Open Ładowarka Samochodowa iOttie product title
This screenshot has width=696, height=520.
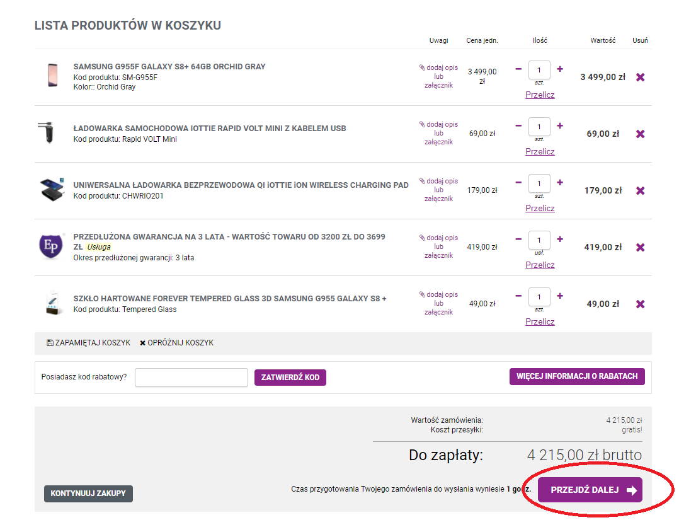(x=210, y=129)
